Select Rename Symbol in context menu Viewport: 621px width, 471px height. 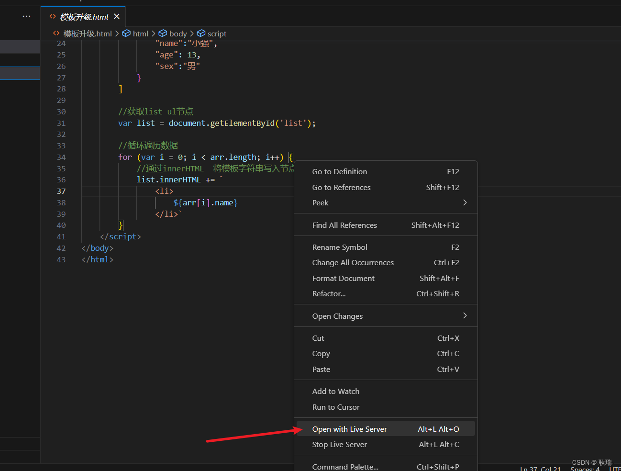386,247
